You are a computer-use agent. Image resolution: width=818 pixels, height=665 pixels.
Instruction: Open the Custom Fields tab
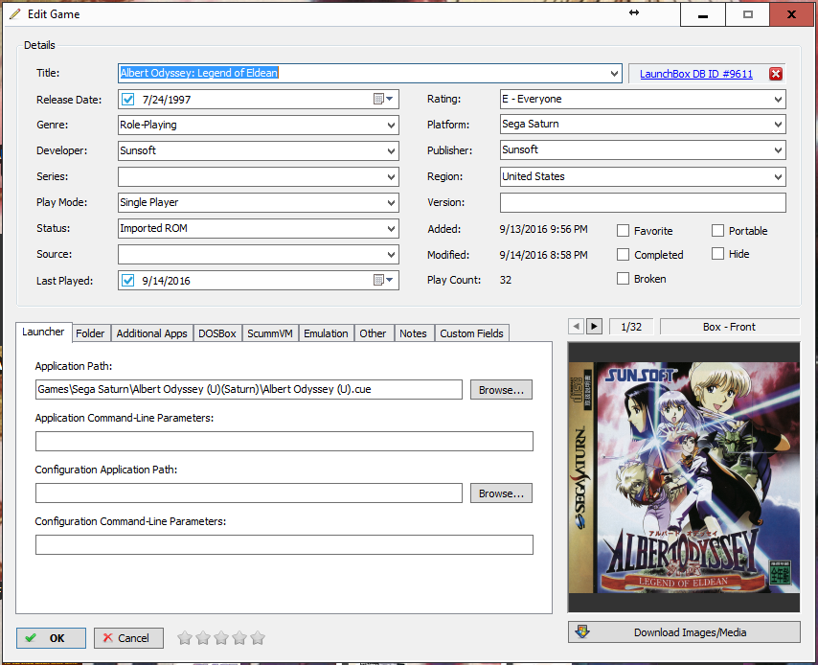[471, 333]
